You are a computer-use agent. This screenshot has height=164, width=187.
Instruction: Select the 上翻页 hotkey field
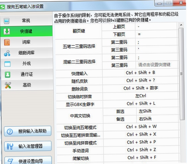[x=156, y=27]
